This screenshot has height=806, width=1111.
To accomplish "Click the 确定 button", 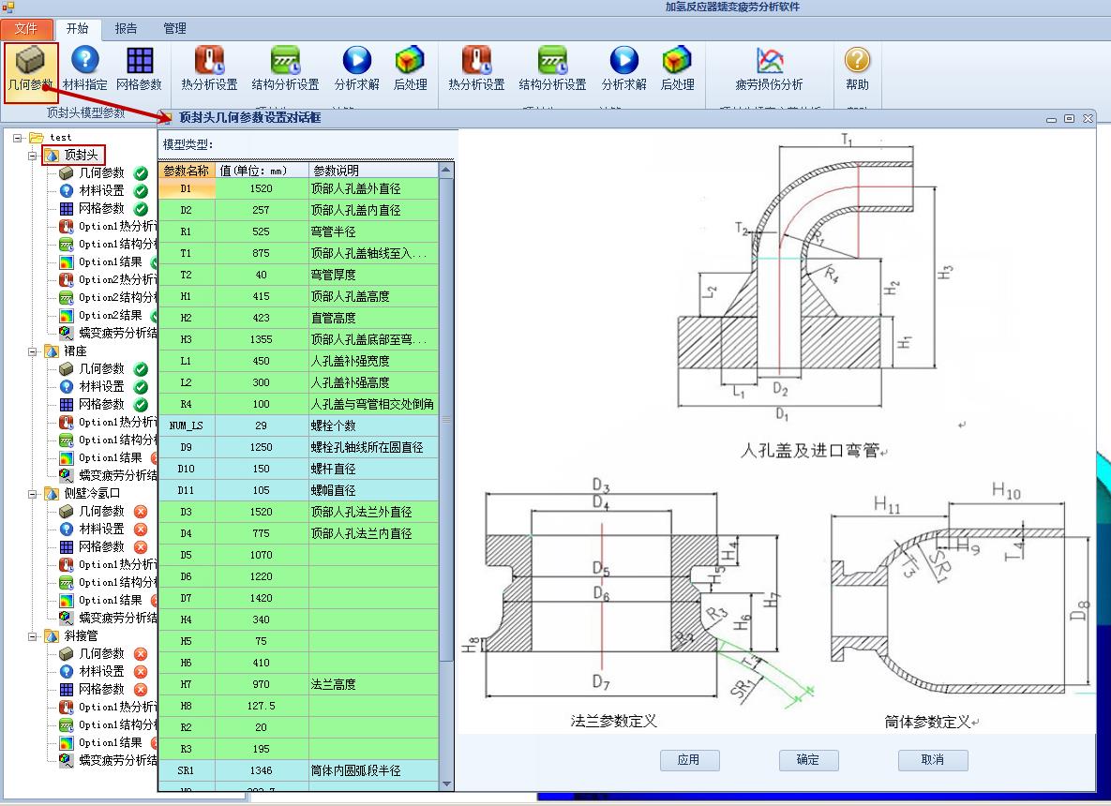I will (x=808, y=760).
